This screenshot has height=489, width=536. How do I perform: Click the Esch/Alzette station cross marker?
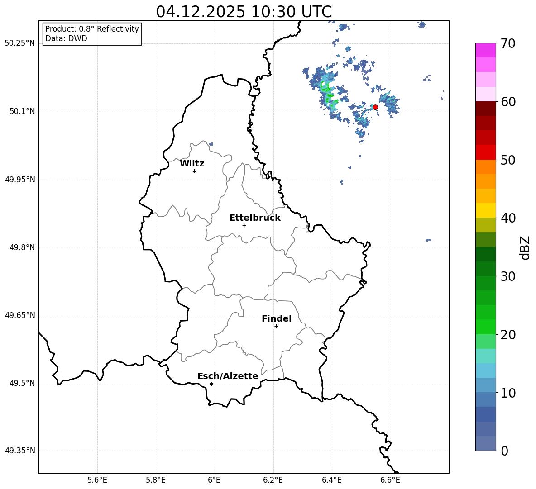click(211, 384)
